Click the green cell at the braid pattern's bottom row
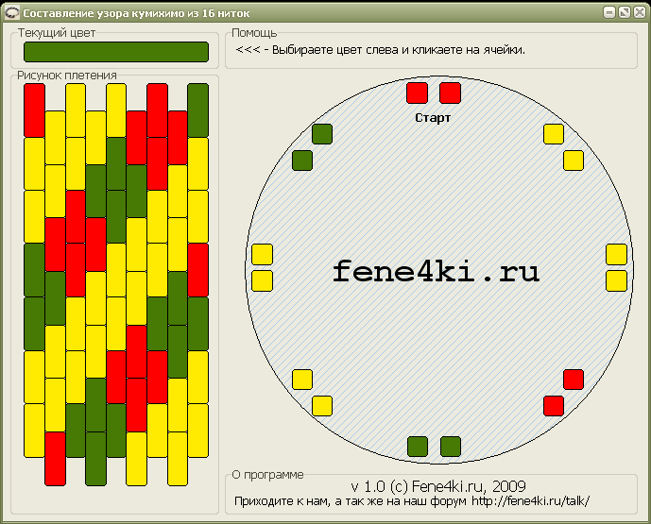Screen dimensions: 651x524 (x=96, y=459)
